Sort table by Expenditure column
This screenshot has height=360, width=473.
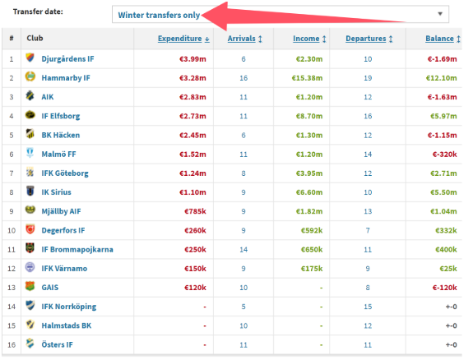coord(183,39)
